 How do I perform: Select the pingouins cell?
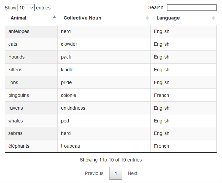point(19,96)
